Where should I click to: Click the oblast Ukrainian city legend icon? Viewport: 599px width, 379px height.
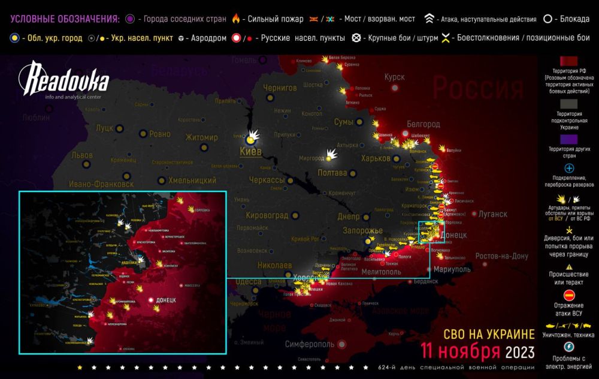[14, 38]
